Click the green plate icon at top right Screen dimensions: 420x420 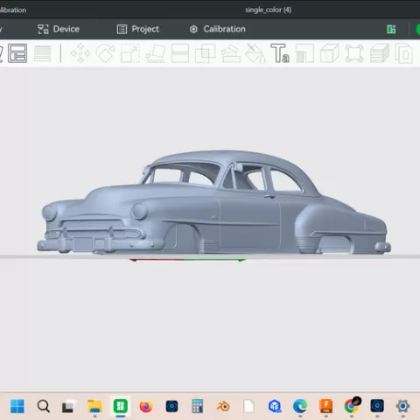[391, 29]
